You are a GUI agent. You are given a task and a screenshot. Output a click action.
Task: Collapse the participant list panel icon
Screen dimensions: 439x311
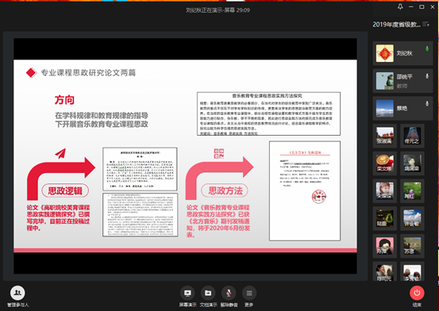pos(426,25)
